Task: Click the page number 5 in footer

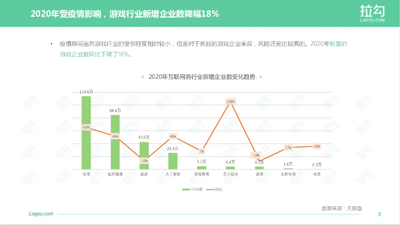Action: coord(379,214)
